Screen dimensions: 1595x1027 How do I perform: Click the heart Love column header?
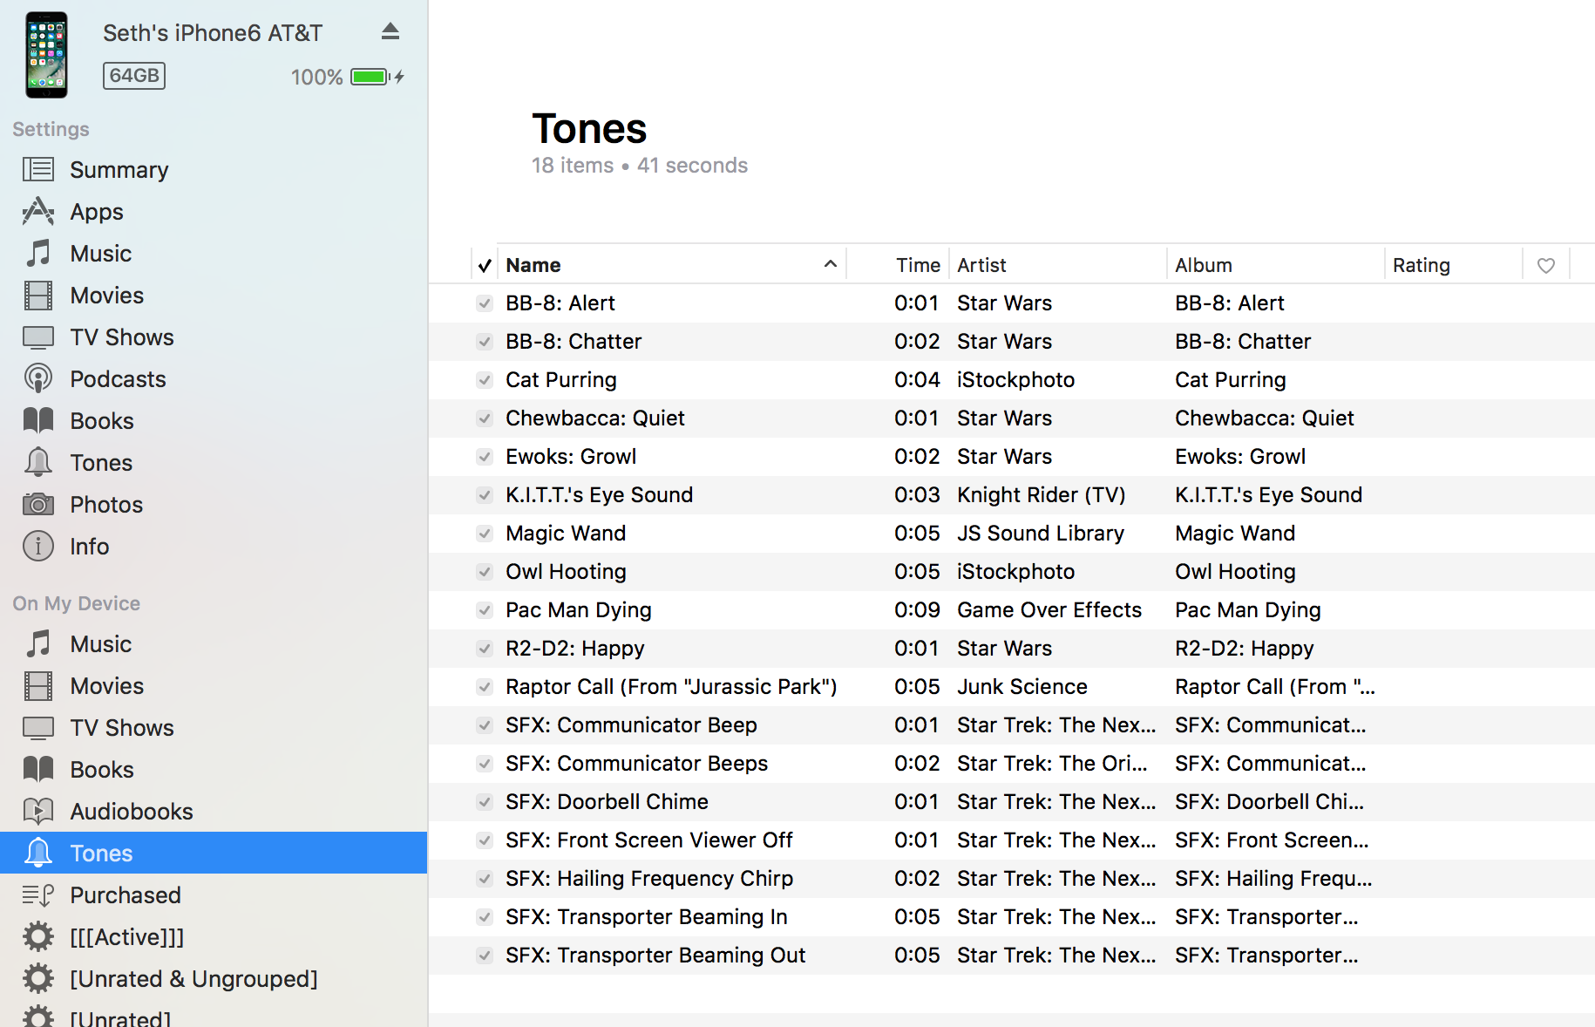1546,265
